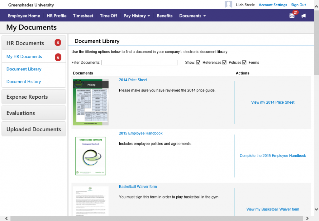Expand the Evaluations sidebar section
This screenshot has height=221, width=319.
(x=34, y=113)
